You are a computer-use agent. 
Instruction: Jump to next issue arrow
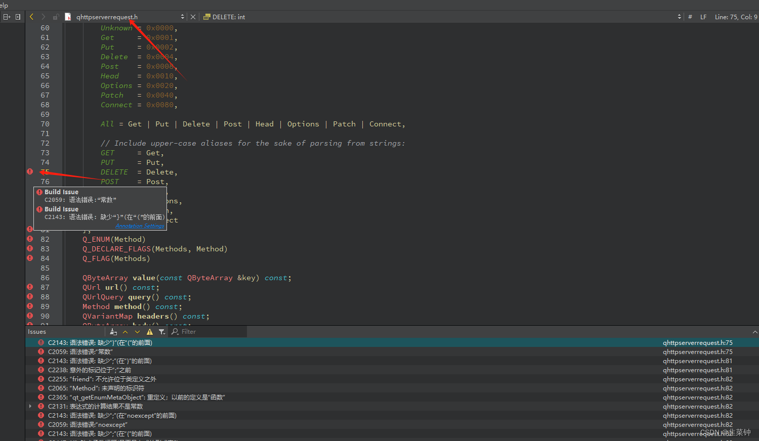tap(137, 332)
